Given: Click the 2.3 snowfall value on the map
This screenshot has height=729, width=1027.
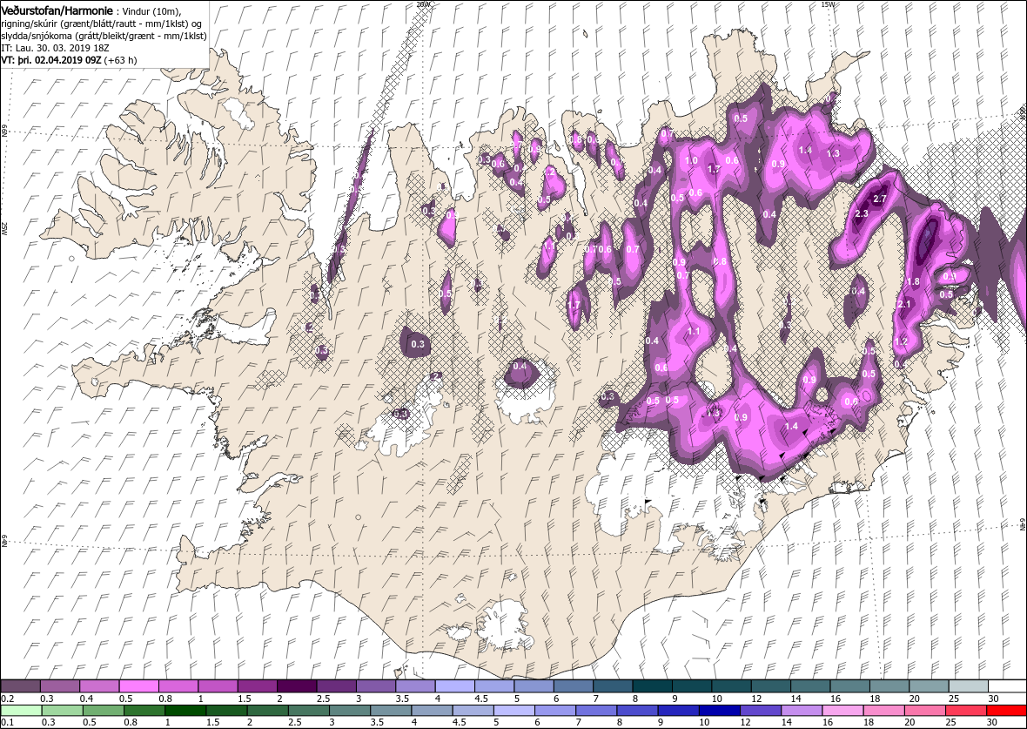Looking at the screenshot, I should point(862,213).
